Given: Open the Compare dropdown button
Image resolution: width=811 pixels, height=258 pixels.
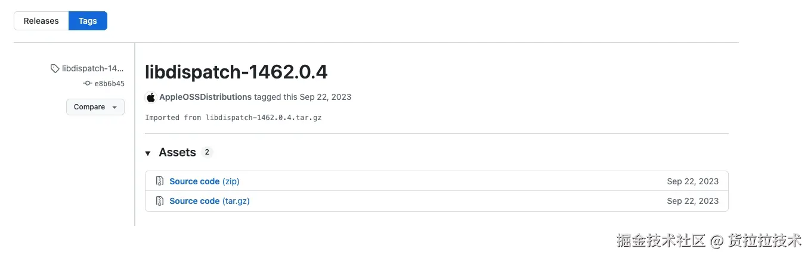Looking at the screenshot, I should tap(95, 107).
